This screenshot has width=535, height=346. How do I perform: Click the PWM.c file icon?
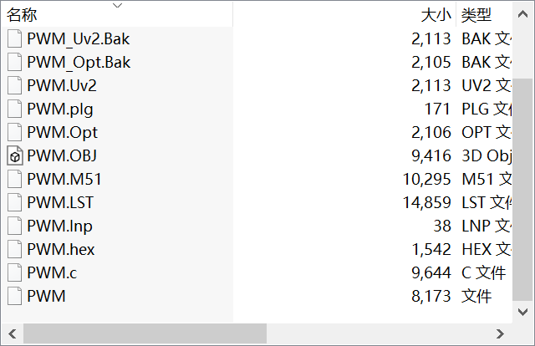click(x=14, y=272)
